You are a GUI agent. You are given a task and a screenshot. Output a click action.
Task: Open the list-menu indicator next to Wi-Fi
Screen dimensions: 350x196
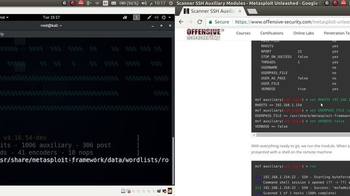(x=89, y=3)
